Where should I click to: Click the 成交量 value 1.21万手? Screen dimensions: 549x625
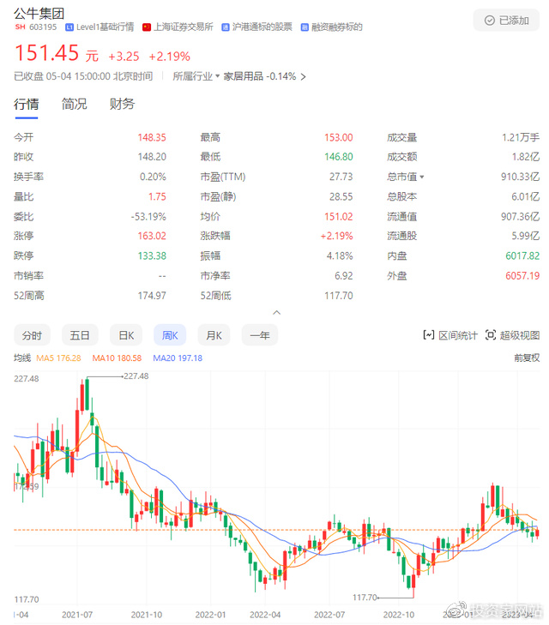(521, 137)
